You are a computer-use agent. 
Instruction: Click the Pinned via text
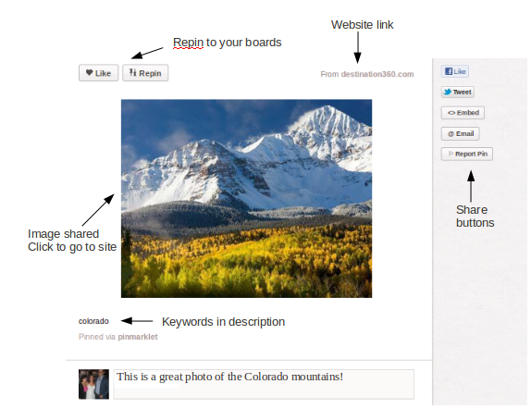coord(97,337)
